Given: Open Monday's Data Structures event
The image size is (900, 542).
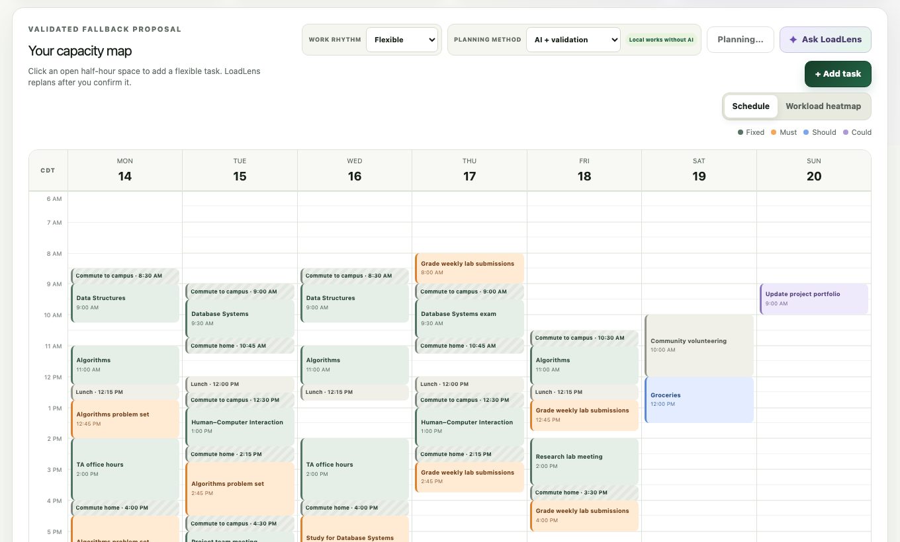Looking at the screenshot, I should 125,303.
